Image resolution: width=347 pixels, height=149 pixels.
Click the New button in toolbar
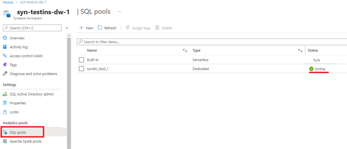(x=86, y=28)
